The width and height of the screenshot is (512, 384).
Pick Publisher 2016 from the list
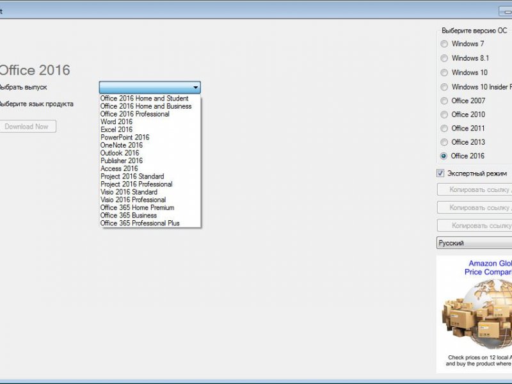[x=150, y=161]
